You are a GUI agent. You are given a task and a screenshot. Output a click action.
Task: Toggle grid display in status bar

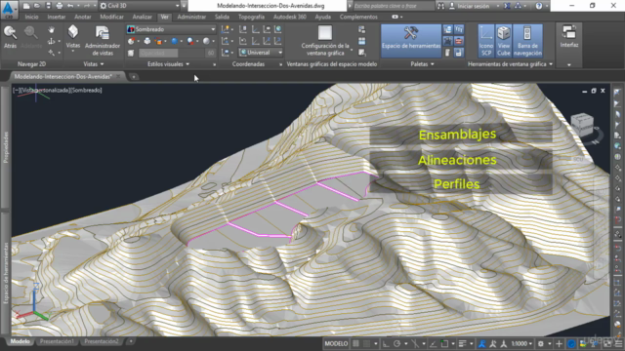pyautogui.click(x=355, y=344)
